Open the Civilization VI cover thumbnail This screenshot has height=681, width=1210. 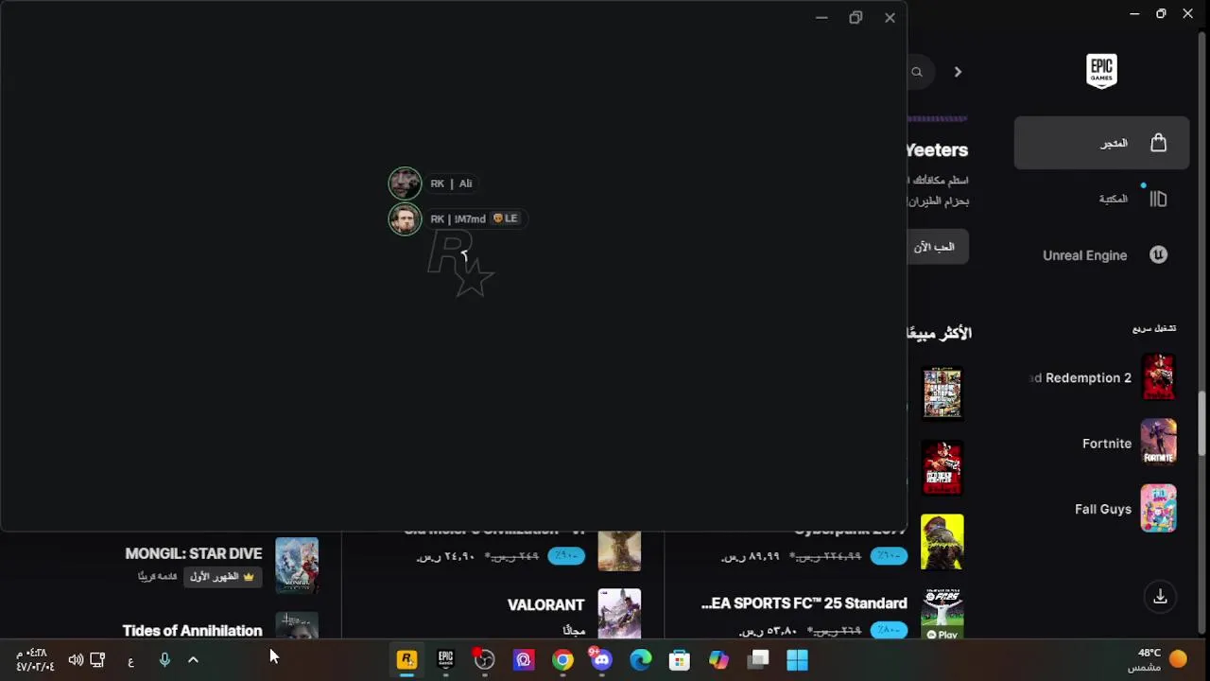619,550
